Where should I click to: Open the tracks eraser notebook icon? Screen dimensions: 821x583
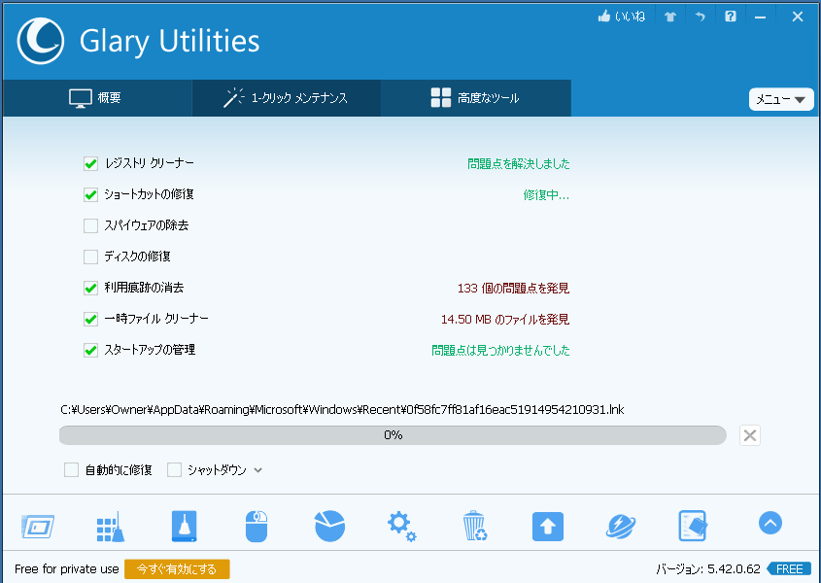coord(694,526)
